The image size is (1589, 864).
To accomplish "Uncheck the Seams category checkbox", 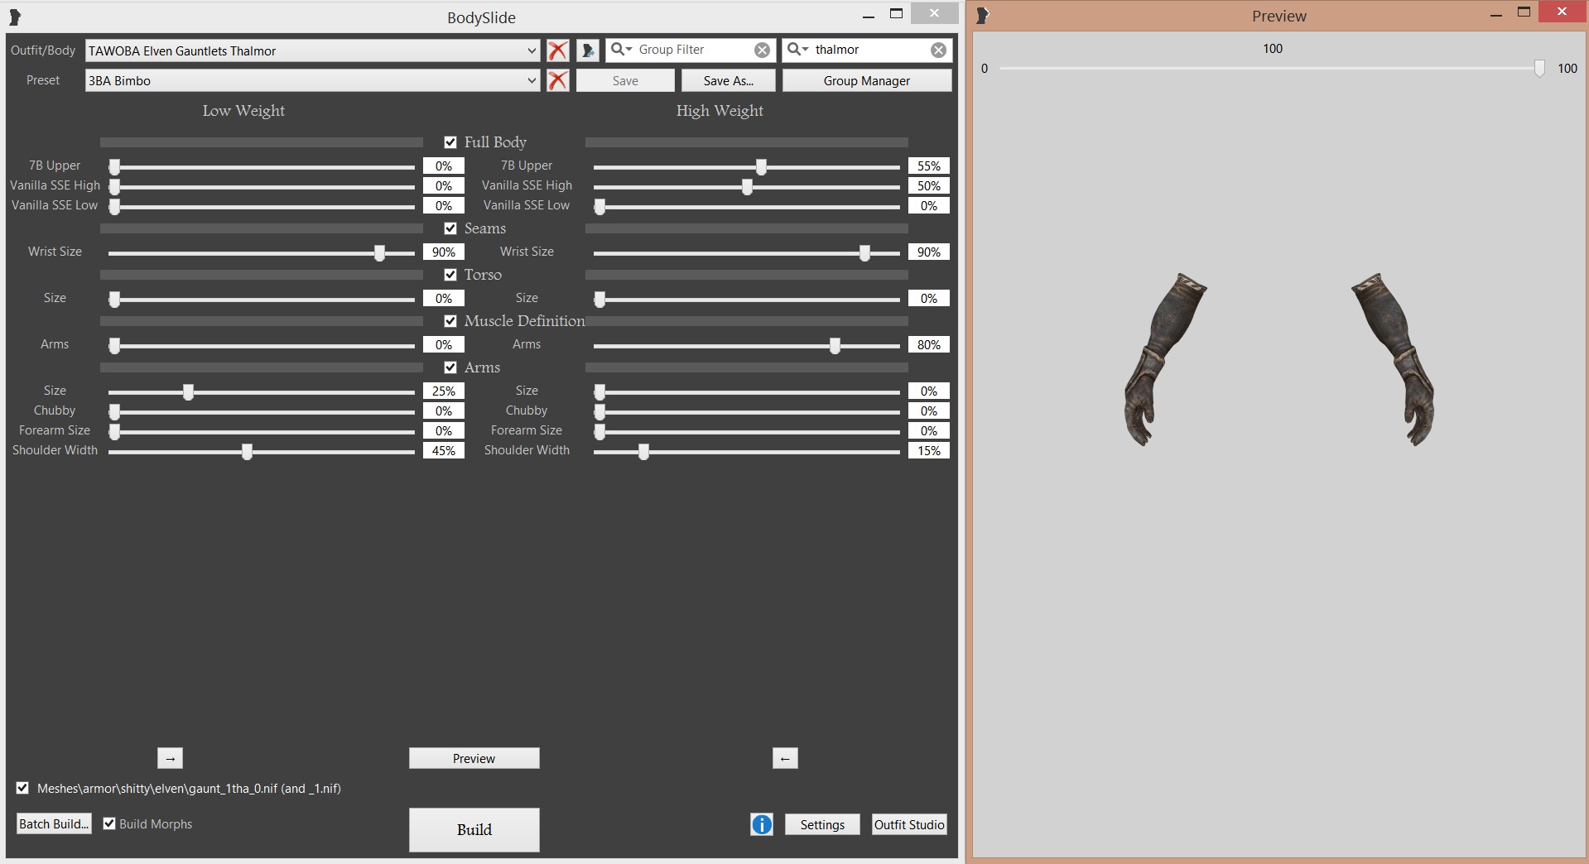I will click(450, 228).
